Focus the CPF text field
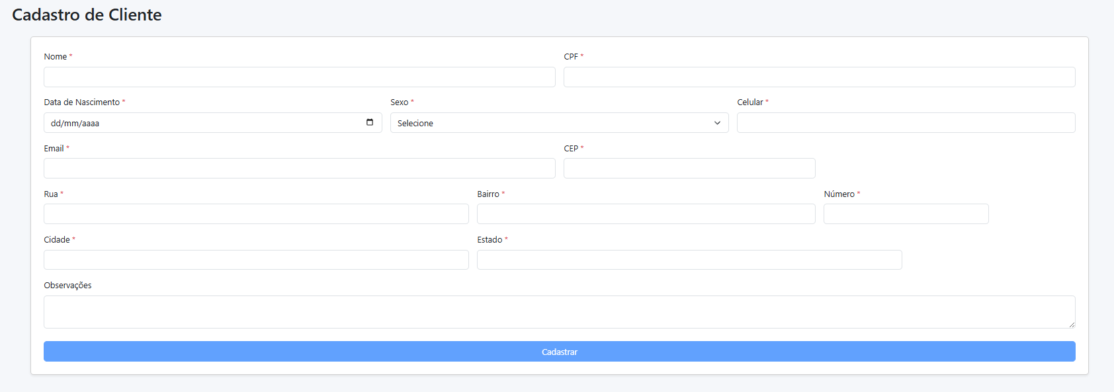 tap(819, 77)
